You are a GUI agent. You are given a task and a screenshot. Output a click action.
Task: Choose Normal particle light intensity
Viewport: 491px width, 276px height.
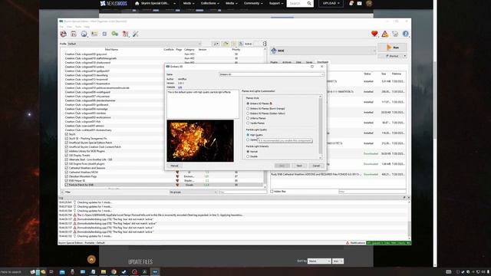tap(248, 152)
